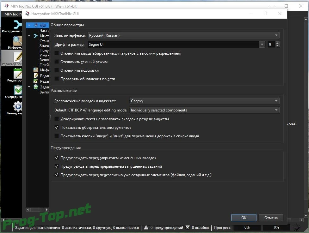Open the Chapter editor notepad icon in the main window

pyautogui.click(x=17, y=74)
